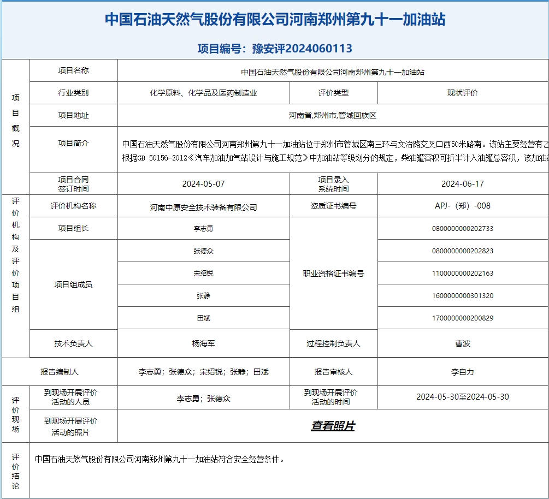The height and width of the screenshot is (499, 549).
Task: Open the 查看照片 link
Action: [x=333, y=426]
